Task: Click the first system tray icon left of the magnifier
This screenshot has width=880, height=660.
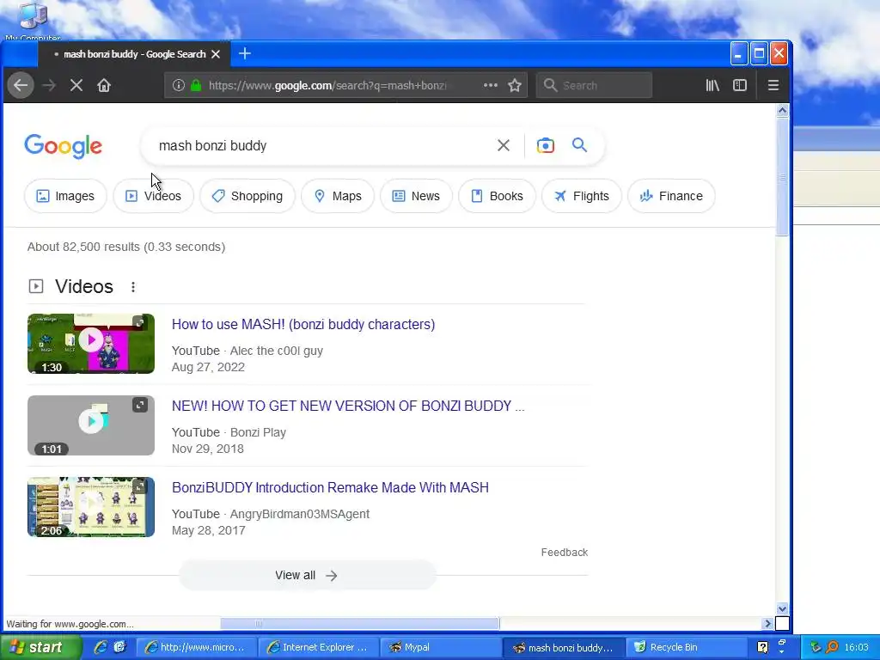Action: tap(816, 647)
